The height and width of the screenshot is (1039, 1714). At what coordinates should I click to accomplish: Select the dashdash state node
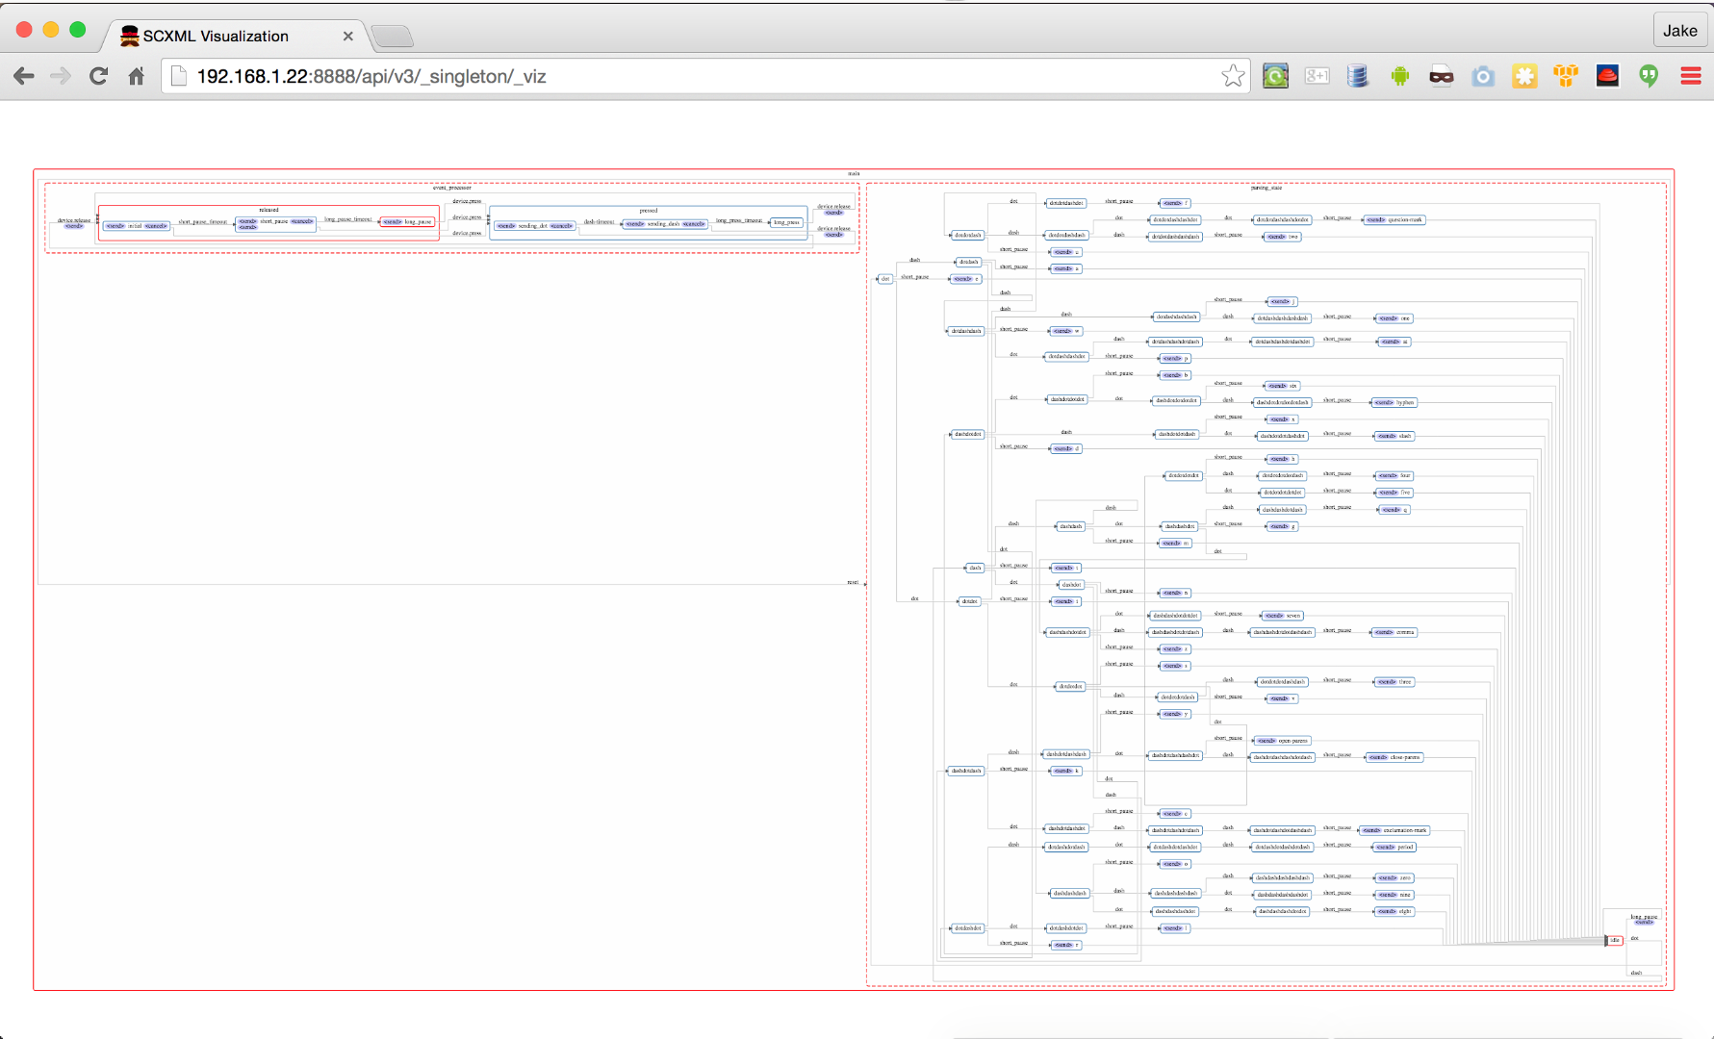click(x=1071, y=526)
